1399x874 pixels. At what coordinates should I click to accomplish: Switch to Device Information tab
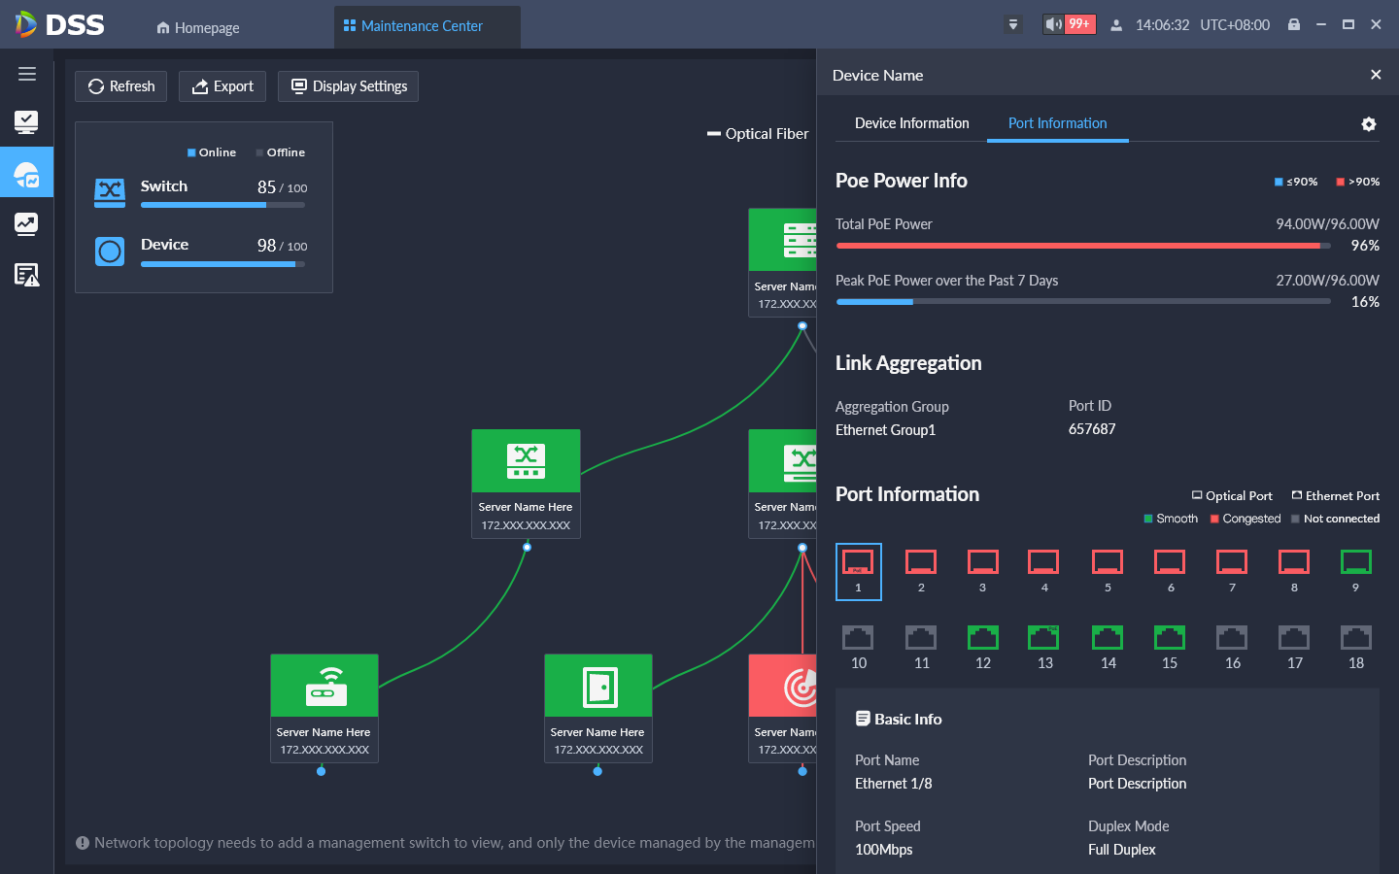[911, 123]
